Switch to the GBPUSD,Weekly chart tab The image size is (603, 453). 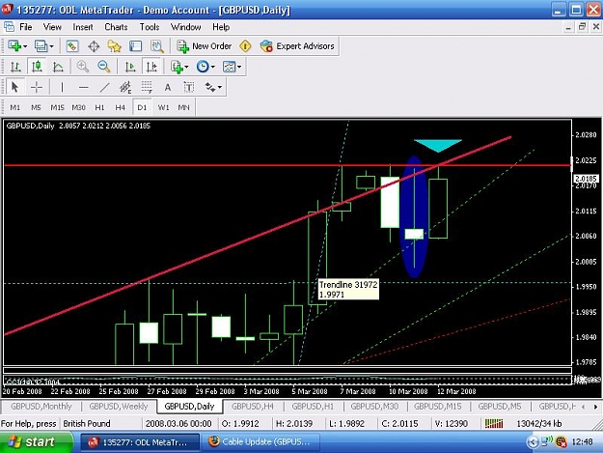pyautogui.click(x=119, y=406)
